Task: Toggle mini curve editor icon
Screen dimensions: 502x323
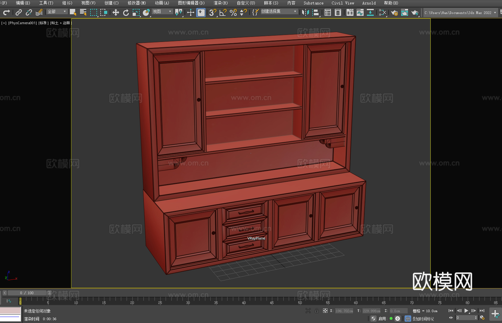Action: click(9, 301)
